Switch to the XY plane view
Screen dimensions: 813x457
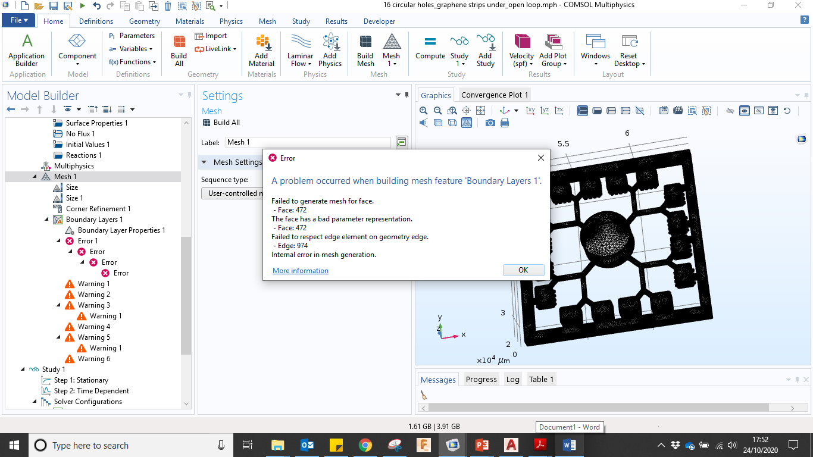(530, 111)
